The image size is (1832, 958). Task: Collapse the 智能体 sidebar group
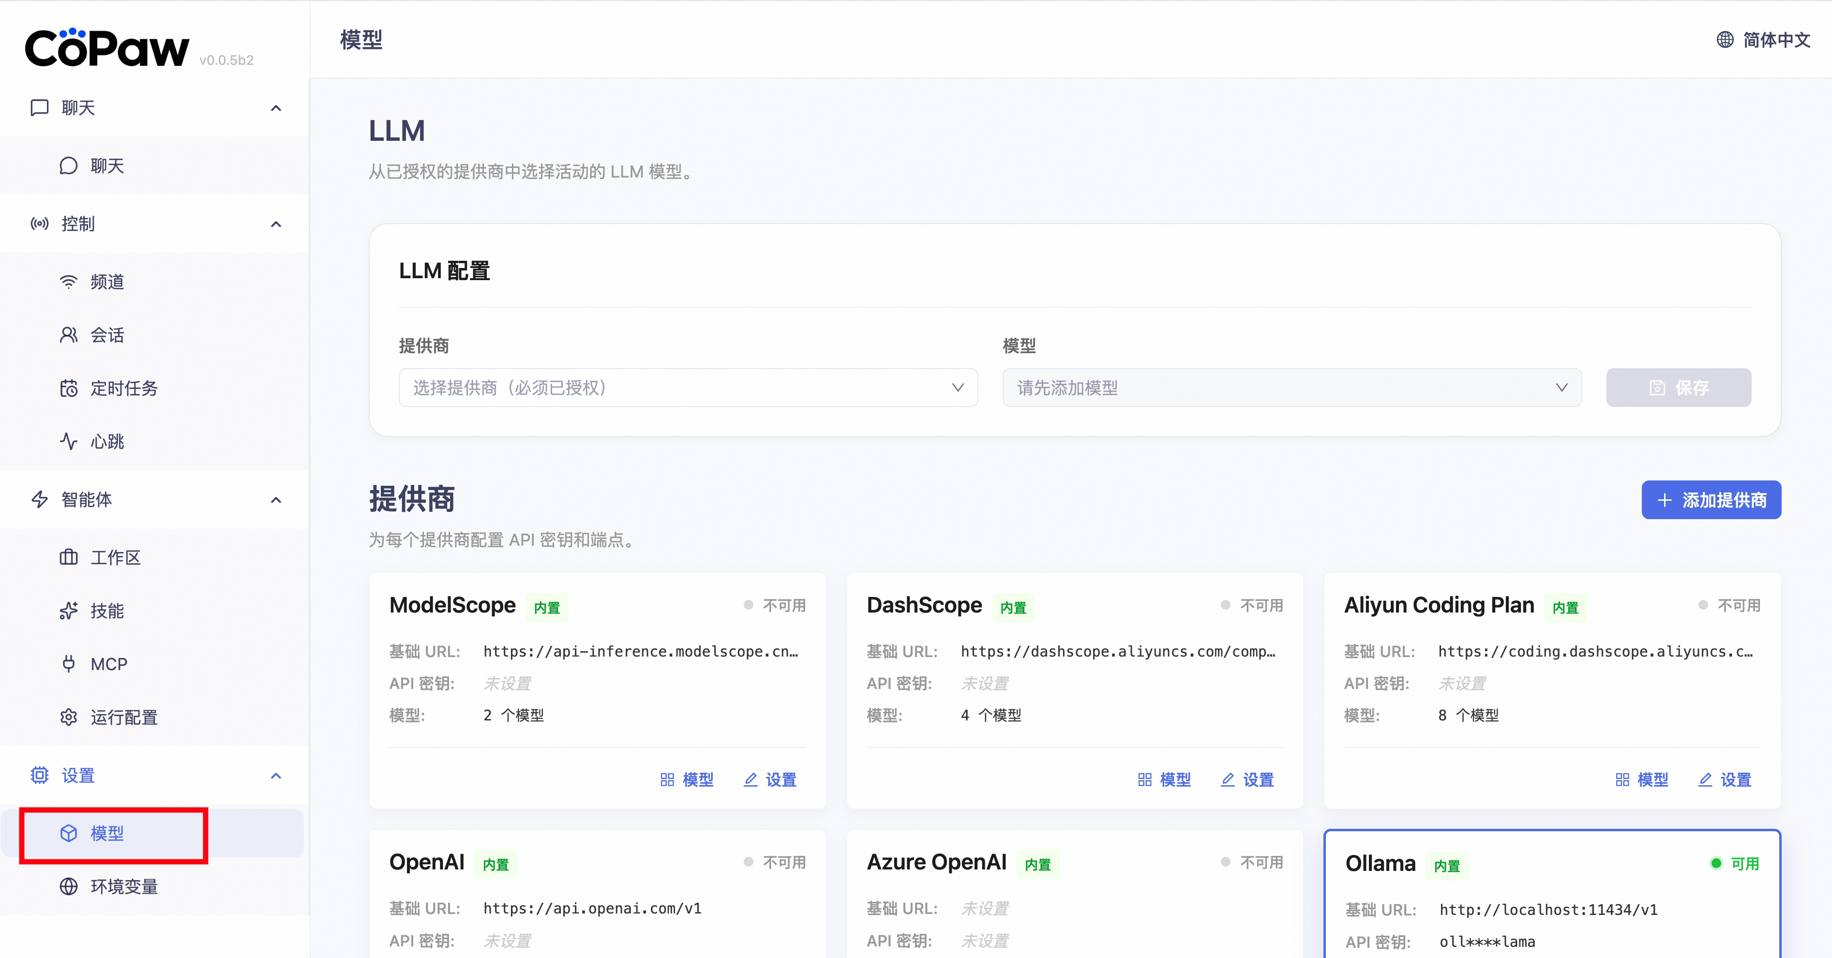click(276, 500)
